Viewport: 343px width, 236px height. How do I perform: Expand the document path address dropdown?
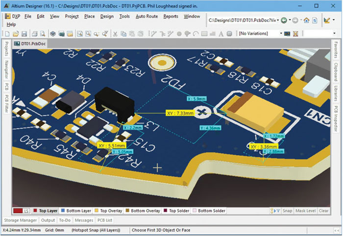[x=277, y=21]
